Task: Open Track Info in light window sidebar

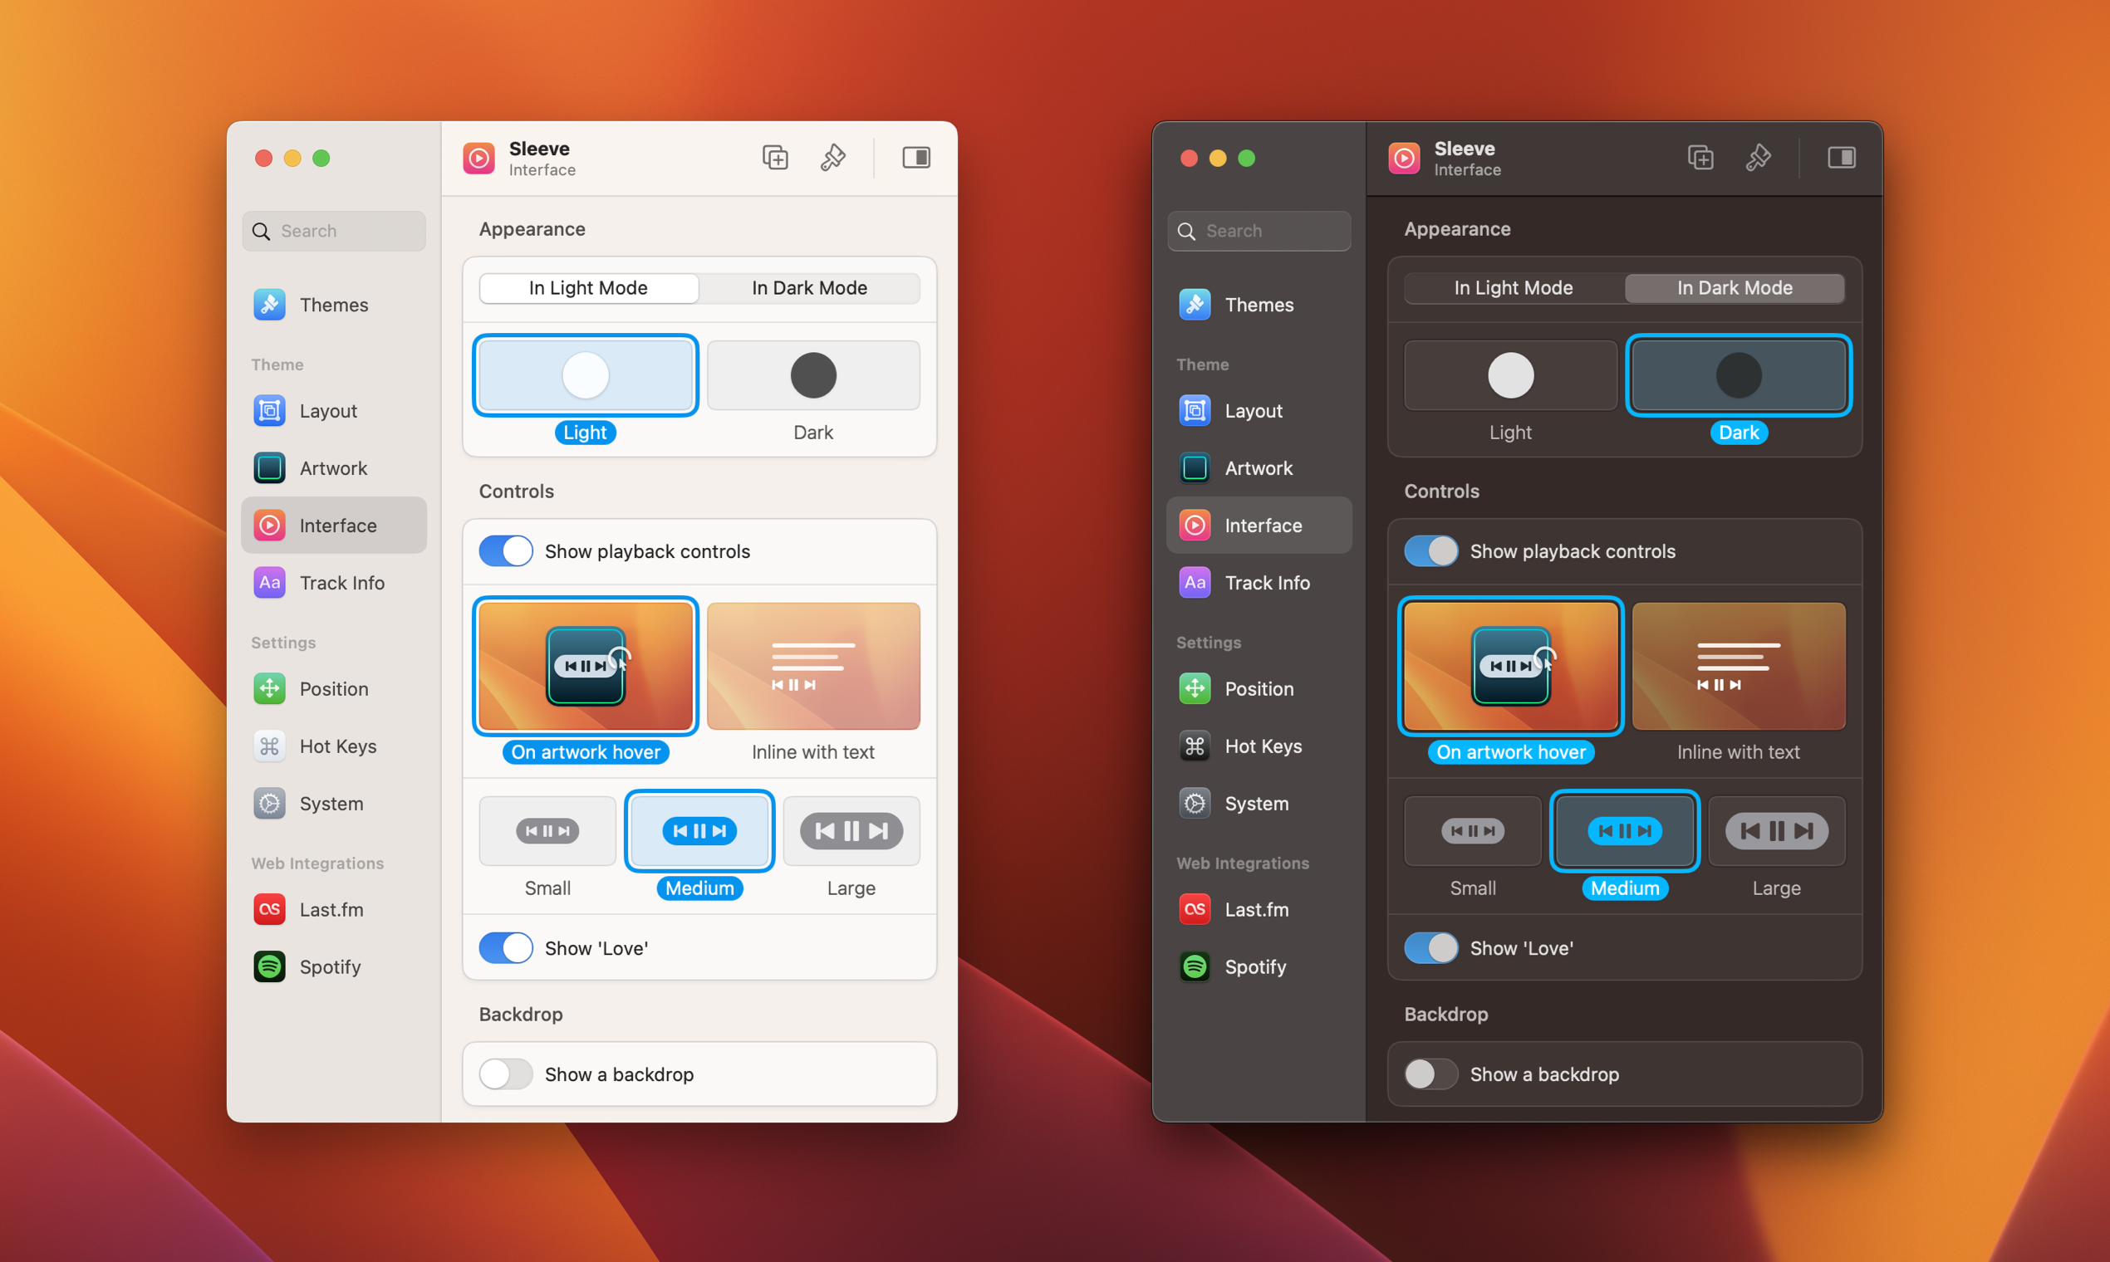Action: pos(341,583)
